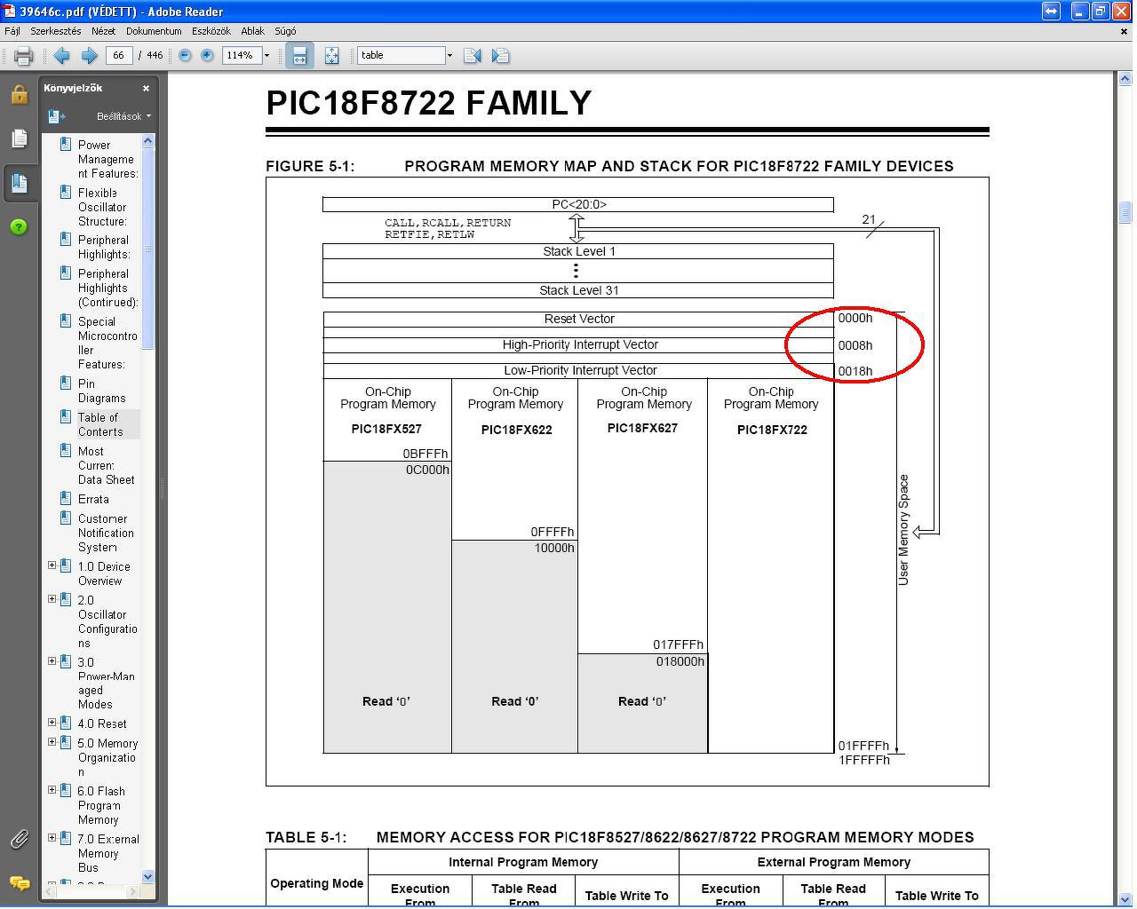
Task: Open the Beállítások options dropdown
Action: [x=123, y=116]
